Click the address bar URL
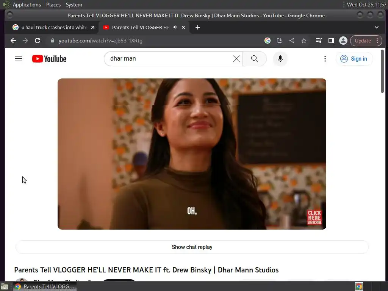The image size is (388, 291). point(100,41)
